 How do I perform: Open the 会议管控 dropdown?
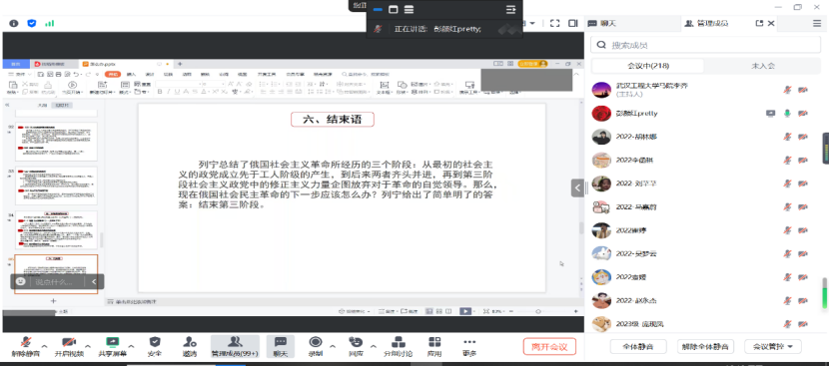click(773, 347)
